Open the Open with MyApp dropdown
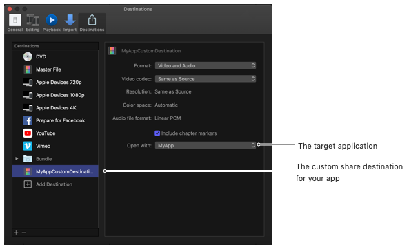409x249 pixels. (206, 145)
